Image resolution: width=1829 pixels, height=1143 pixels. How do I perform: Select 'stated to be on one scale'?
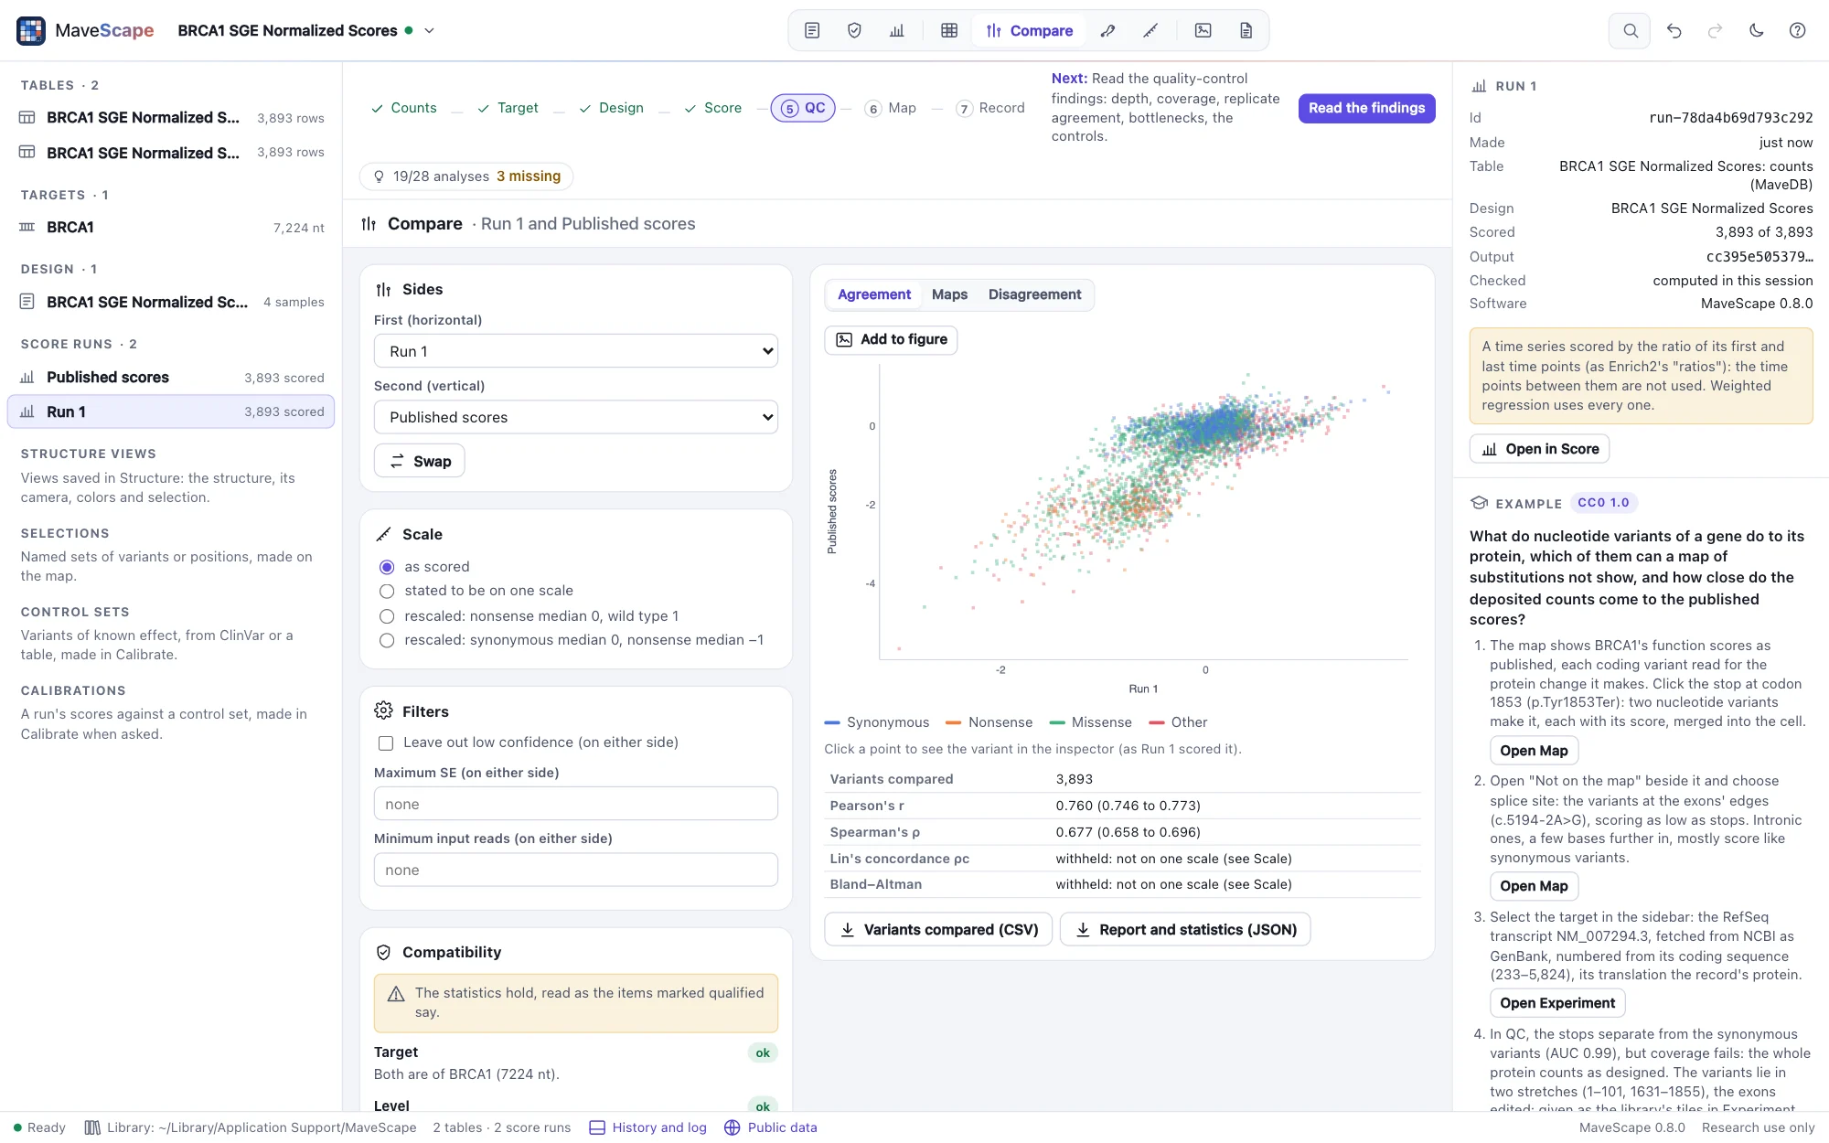[387, 591]
